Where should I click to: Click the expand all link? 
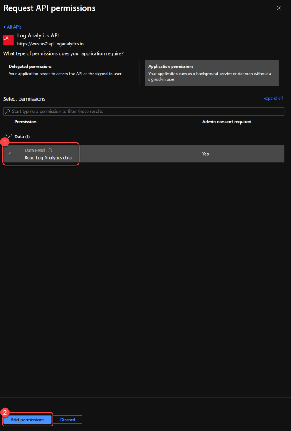click(x=273, y=98)
